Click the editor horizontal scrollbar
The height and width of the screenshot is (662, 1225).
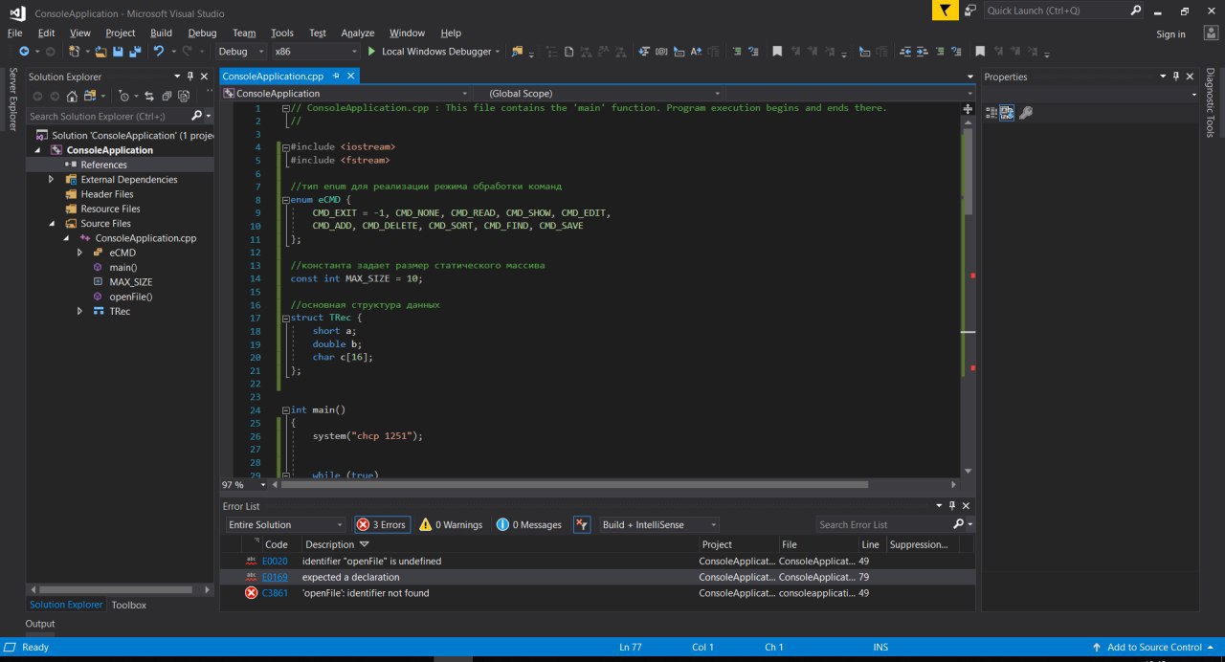574,484
